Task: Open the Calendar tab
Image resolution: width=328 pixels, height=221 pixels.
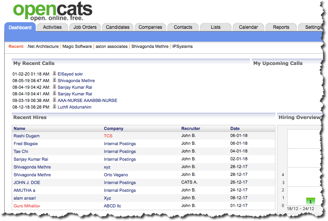Action: point(248,27)
